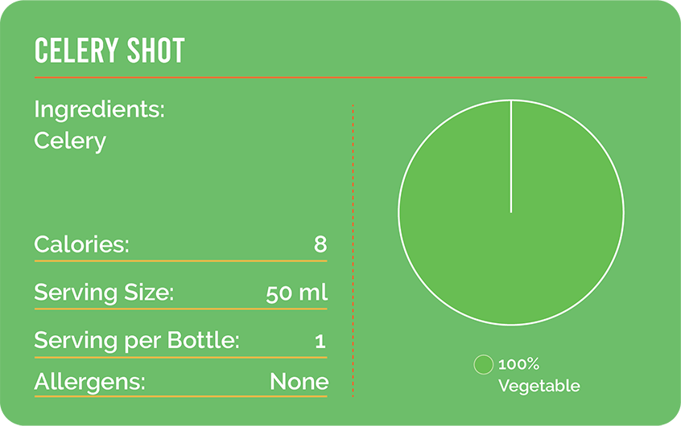Screen dimensions: 681x426
Task: Click the orange line under the title
Action: [x=340, y=77]
